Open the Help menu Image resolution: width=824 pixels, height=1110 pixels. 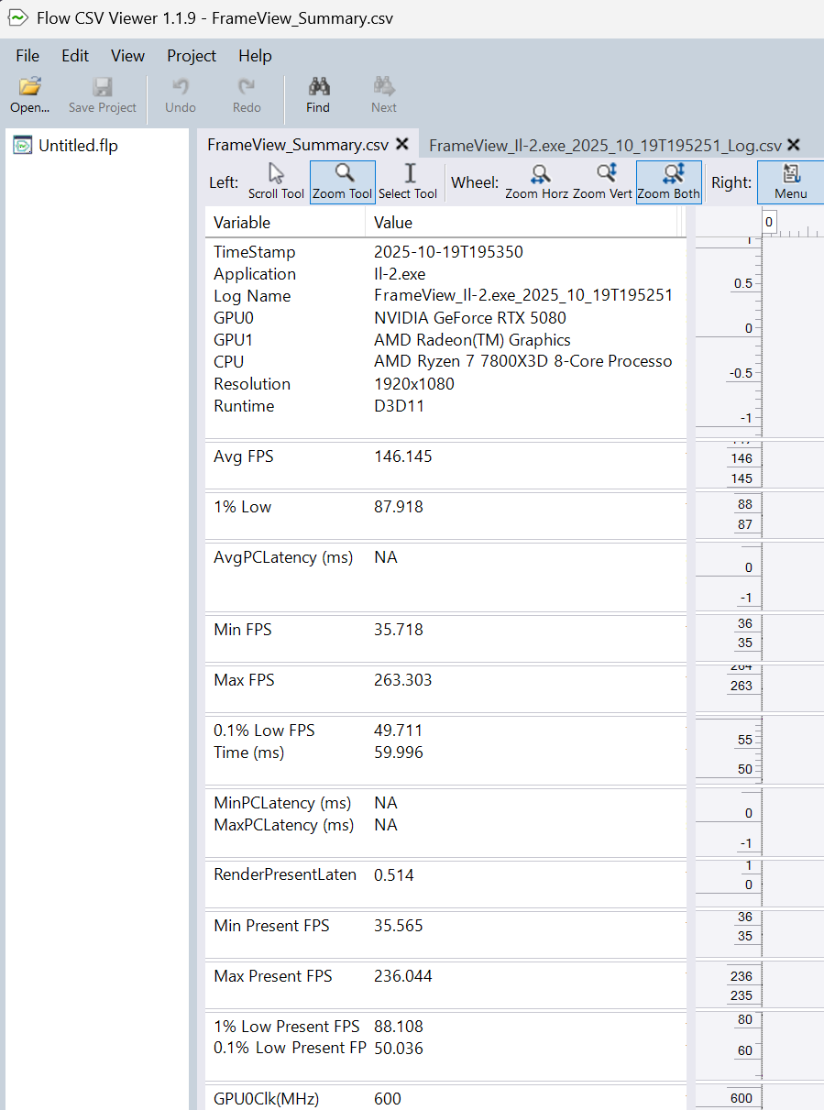[255, 56]
